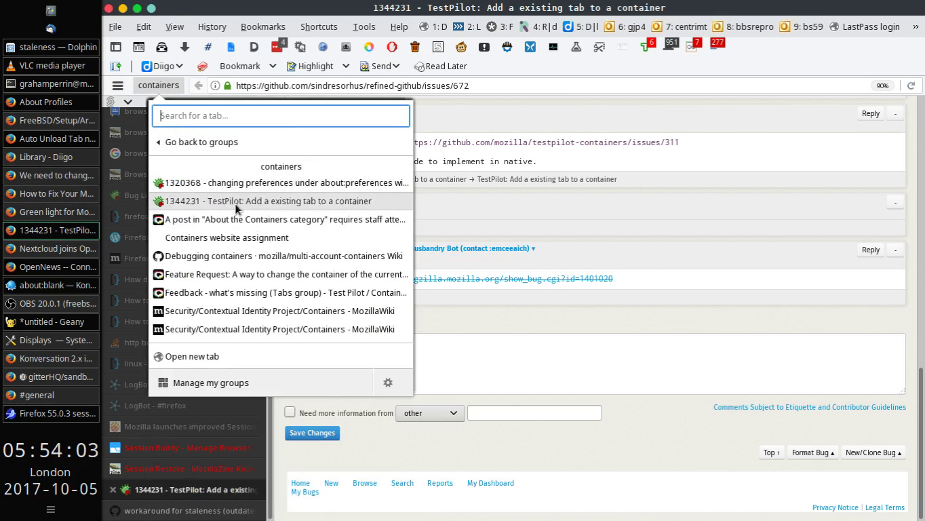Click the multicolor circle toolbar icon
The width and height of the screenshot is (925, 521).
click(x=369, y=47)
